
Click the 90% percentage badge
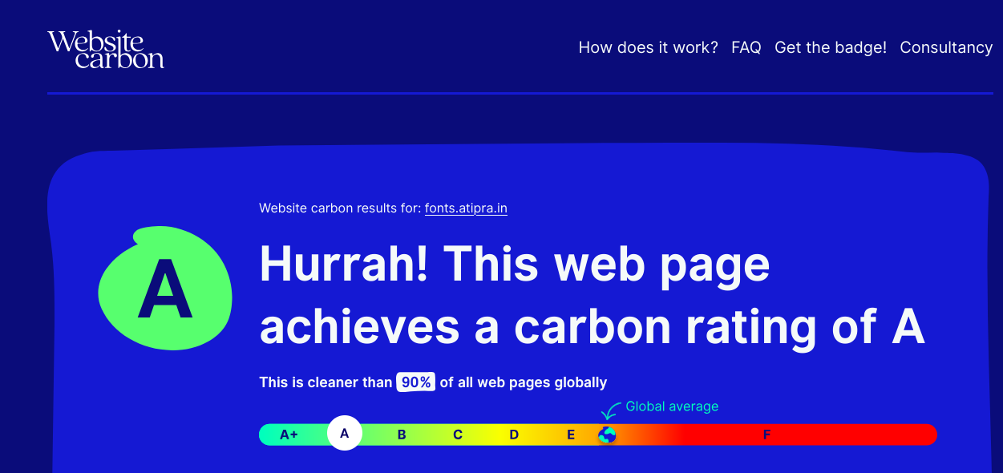click(416, 382)
